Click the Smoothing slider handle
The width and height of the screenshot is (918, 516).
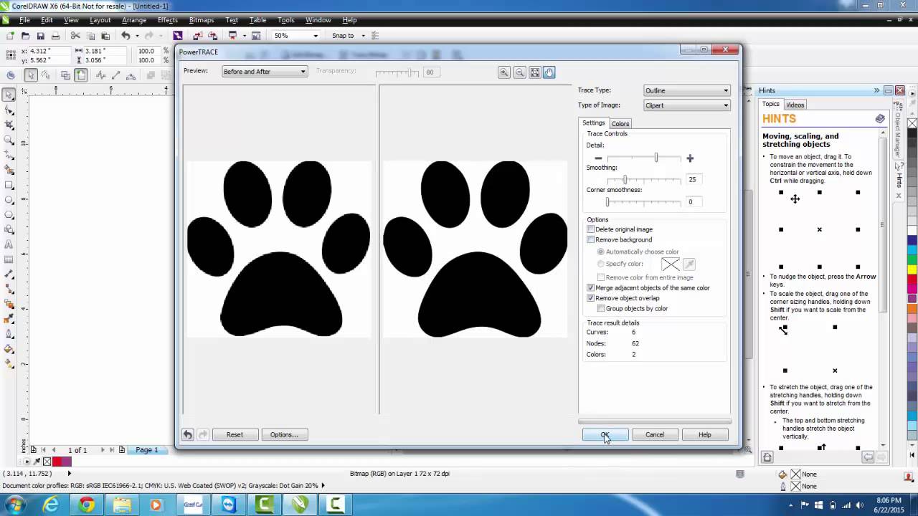625,179
